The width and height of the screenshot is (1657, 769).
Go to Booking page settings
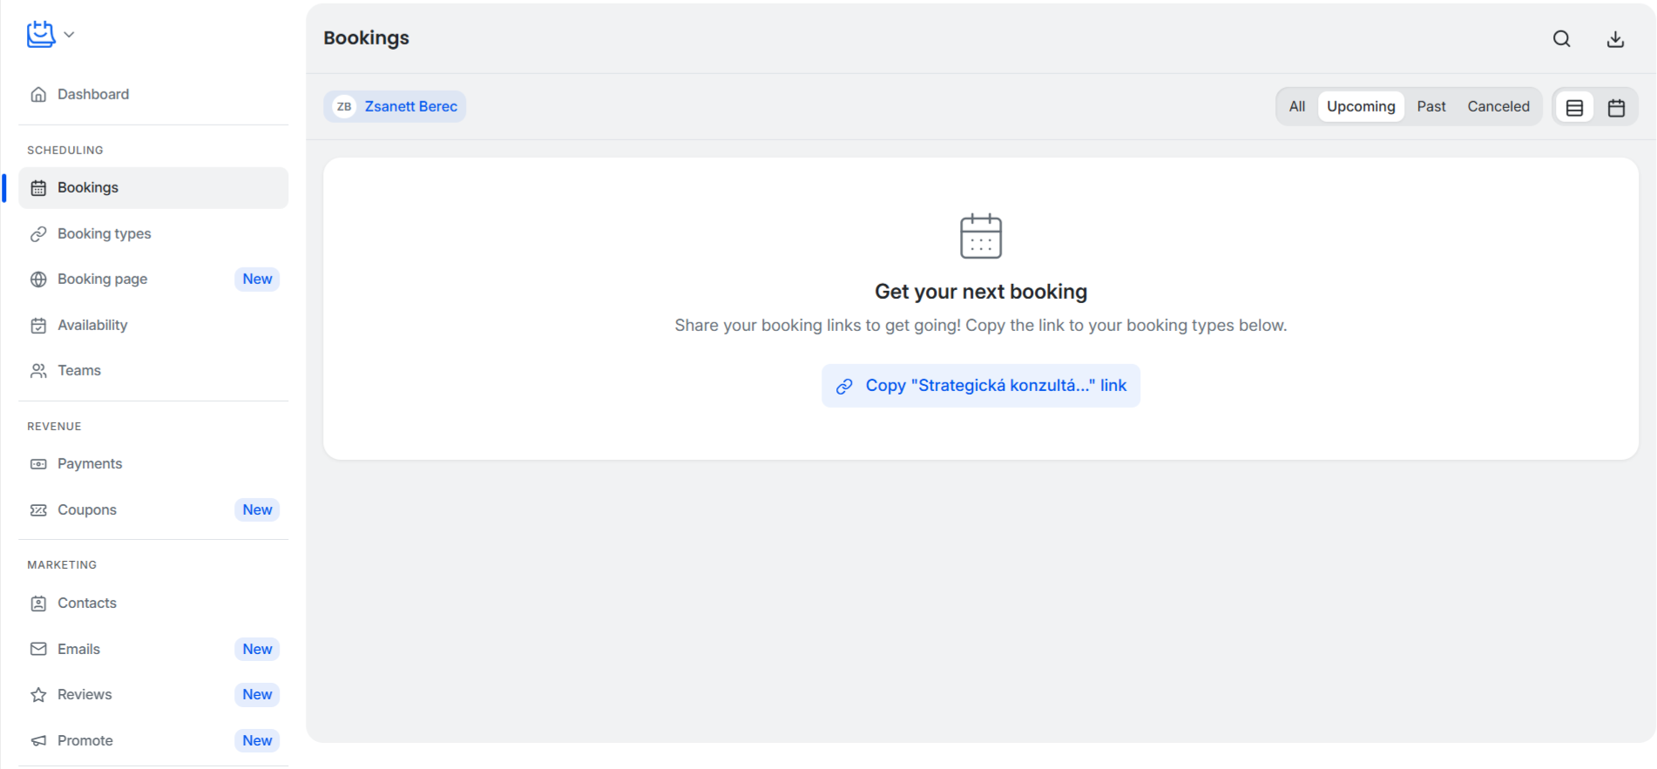coord(102,279)
